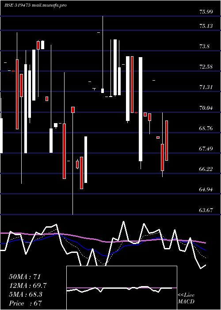Click the 67.49 price axis label
This screenshot has width=221, height=310.
pyautogui.click(x=206, y=149)
